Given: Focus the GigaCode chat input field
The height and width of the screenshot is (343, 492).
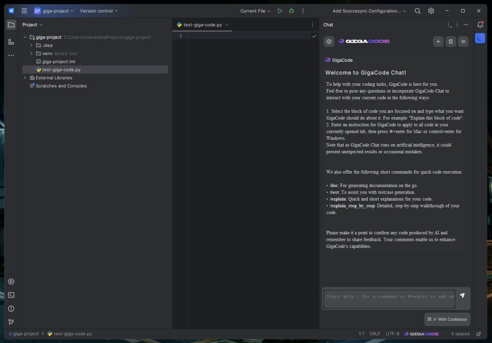Looking at the screenshot, I should (x=389, y=299).
